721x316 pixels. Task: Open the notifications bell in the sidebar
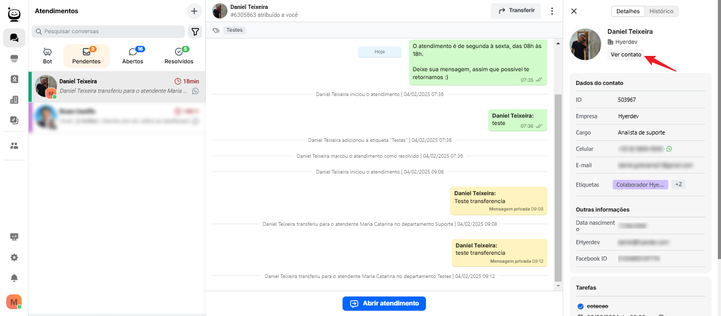(x=14, y=278)
